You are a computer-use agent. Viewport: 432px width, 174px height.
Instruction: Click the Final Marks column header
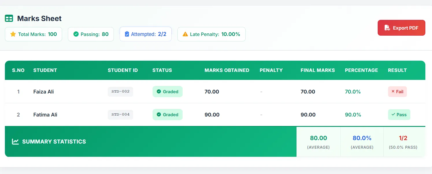(318, 70)
